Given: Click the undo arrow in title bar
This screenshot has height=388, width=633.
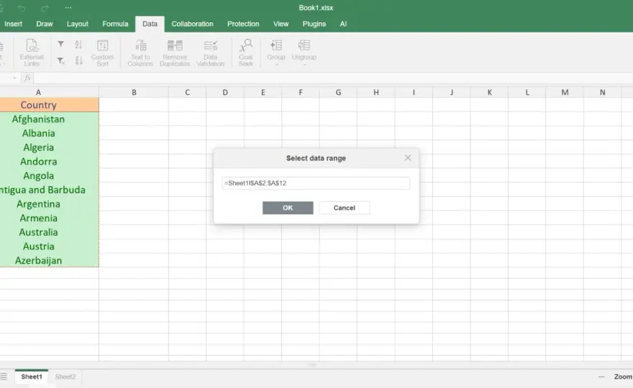Looking at the screenshot, I should [22, 8].
